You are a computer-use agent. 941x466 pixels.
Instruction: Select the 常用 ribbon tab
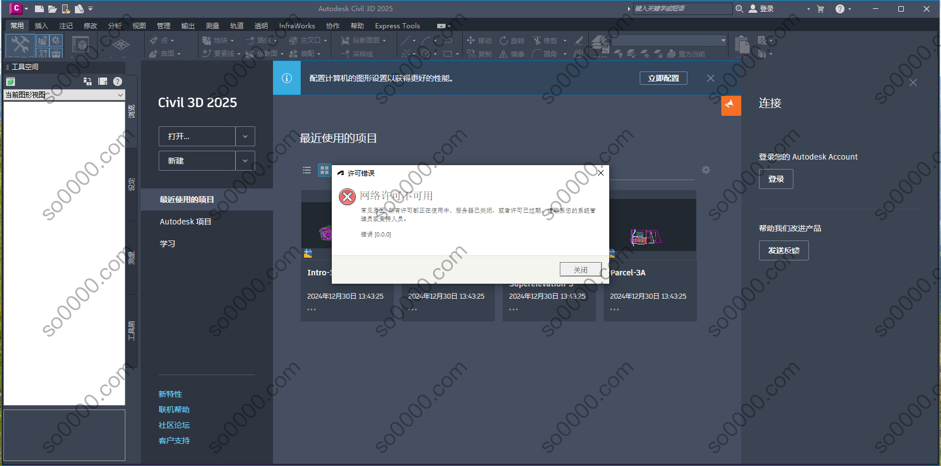point(17,25)
